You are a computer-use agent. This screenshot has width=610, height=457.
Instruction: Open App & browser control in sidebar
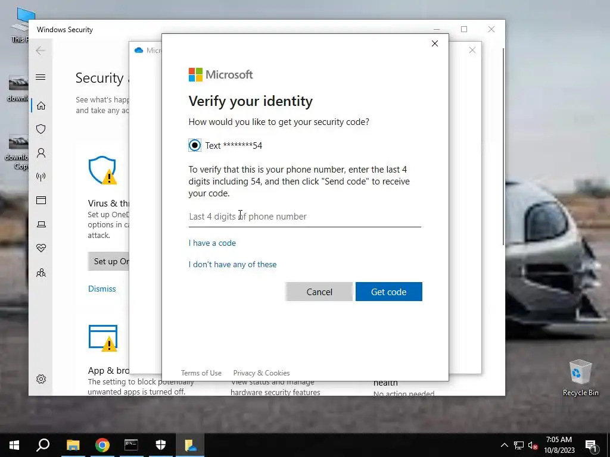pyautogui.click(x=41, y=200)
